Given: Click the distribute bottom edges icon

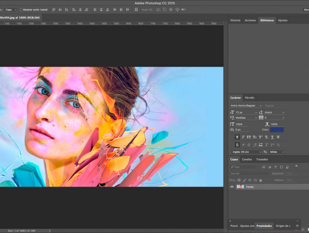Looking at the screenshot, I should pos(107,10).
